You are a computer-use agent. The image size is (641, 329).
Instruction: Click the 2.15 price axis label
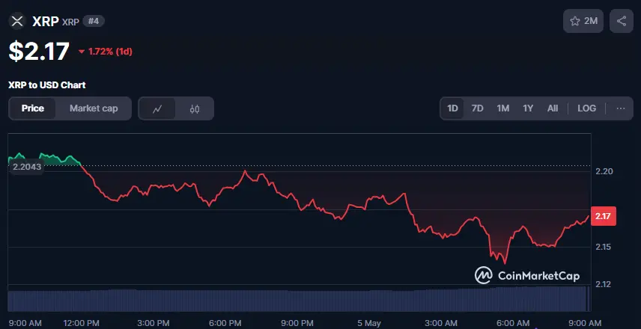pyautogui.click(x=604, y=247)
